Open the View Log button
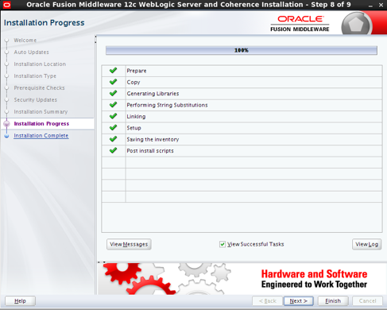Viewport: 387px width, 310px height. point(366,244)
